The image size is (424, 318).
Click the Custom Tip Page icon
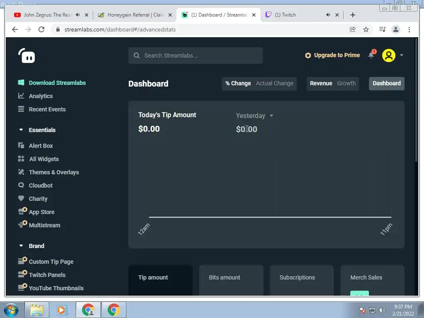22,261
